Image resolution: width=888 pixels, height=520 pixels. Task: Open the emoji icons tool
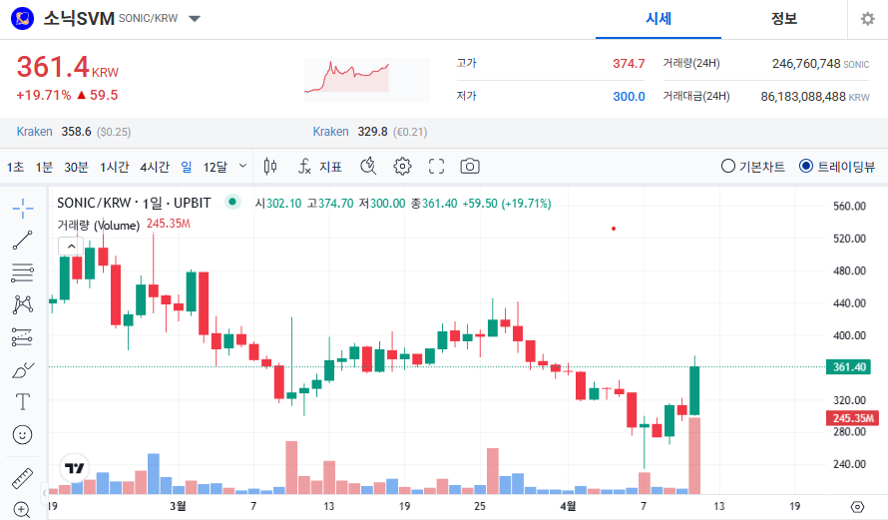click(23, 435)
